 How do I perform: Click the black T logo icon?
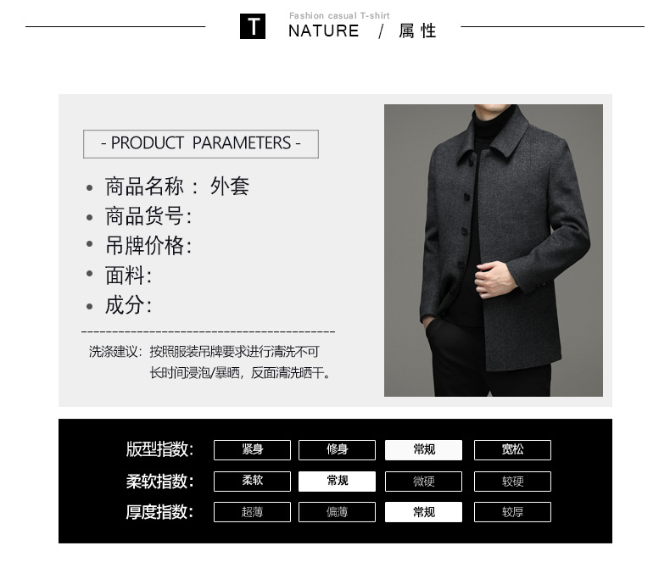click(x=253, y=26)
